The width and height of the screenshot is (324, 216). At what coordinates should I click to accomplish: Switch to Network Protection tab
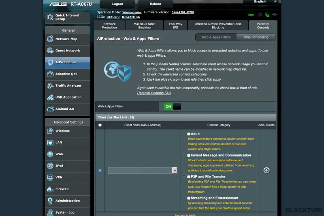point(109,26)
